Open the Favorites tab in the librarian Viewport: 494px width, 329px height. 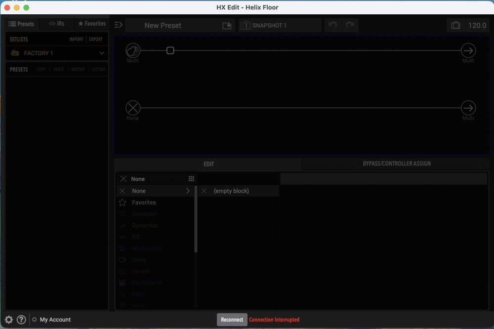(92, 24)
